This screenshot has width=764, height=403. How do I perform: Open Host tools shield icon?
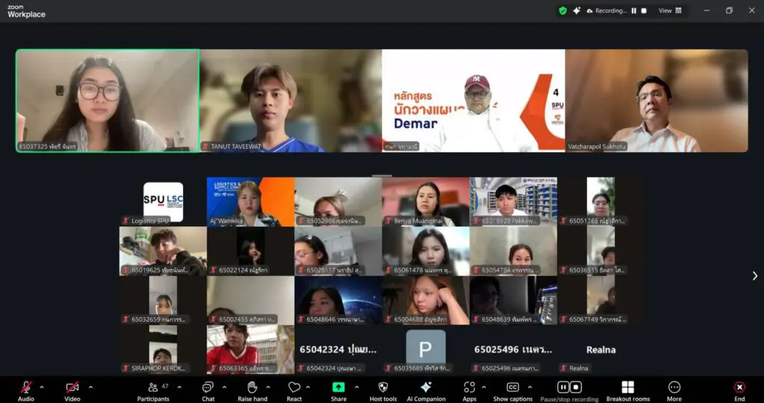[x=383, y=387]
